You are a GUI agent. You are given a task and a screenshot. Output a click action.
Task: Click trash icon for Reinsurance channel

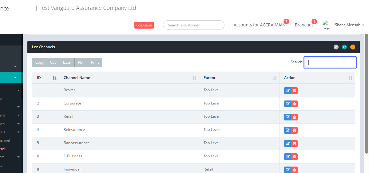(295, 130)
